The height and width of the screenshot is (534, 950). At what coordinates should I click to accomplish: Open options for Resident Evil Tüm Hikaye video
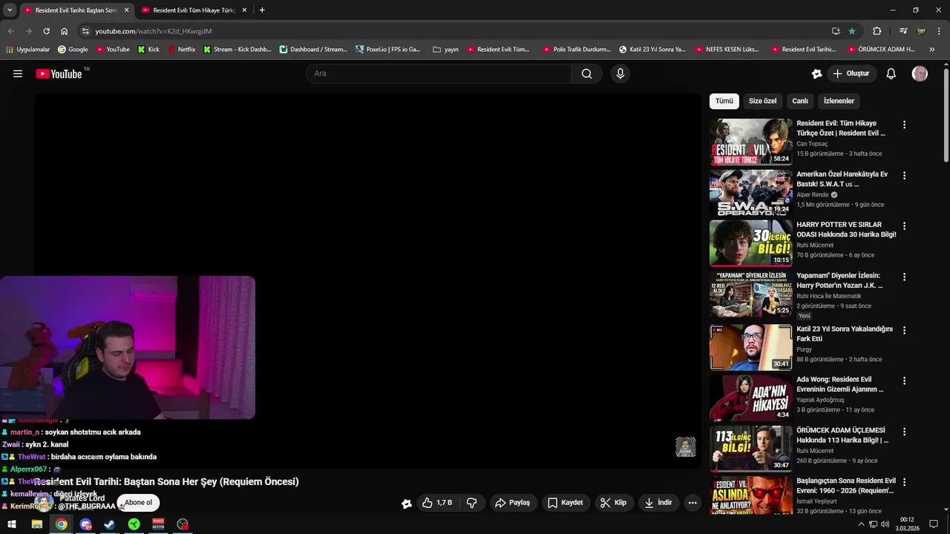(x=904, y=125)
